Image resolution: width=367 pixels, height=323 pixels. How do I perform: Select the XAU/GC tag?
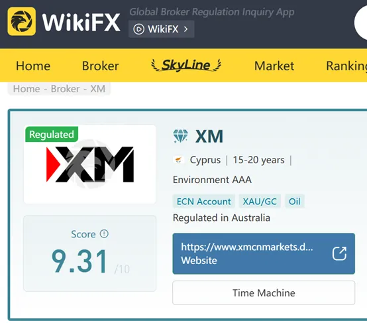(260, 202)
